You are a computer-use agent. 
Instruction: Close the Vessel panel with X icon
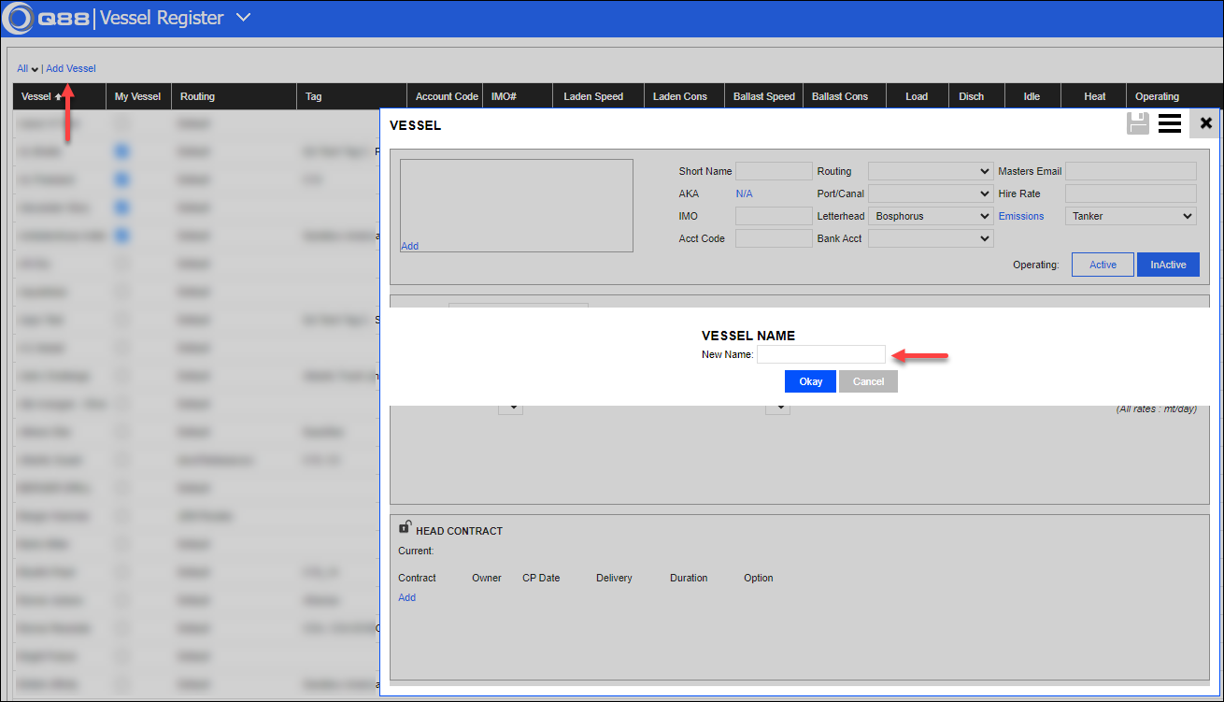pyautogui.click(x=1205, y=123)
